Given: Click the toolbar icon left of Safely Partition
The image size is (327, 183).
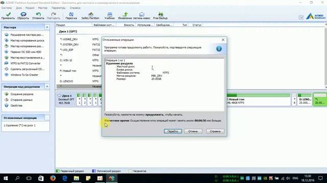Looking at the screenshot, I should 71,16.
